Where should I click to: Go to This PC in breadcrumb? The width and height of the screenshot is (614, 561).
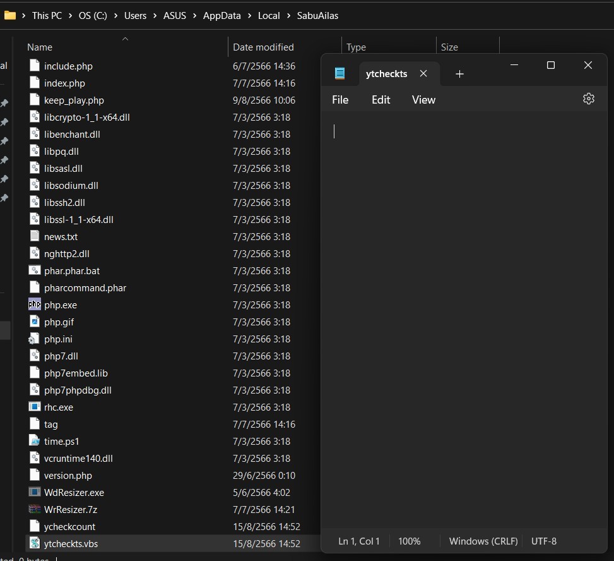pyautogui.click(x=47, y=16)
